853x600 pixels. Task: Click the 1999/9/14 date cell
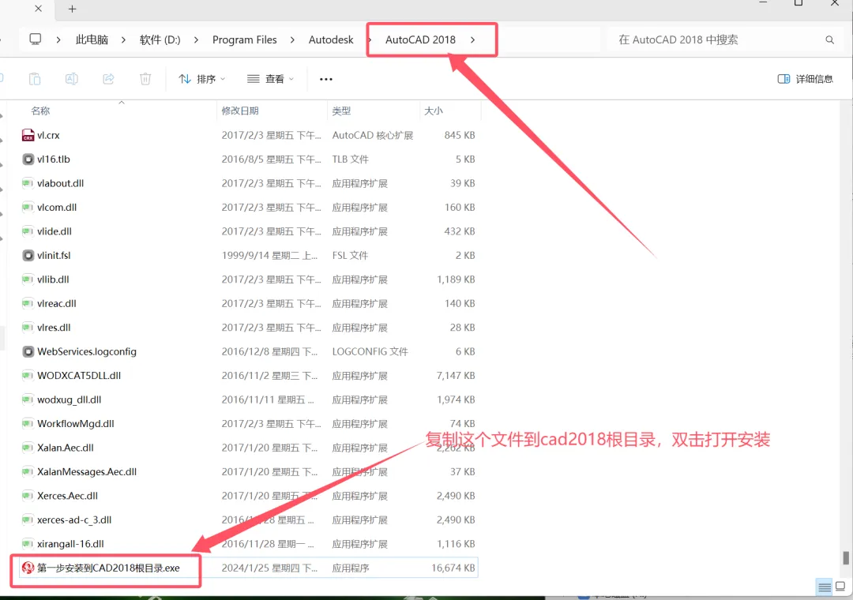point(269,255)
